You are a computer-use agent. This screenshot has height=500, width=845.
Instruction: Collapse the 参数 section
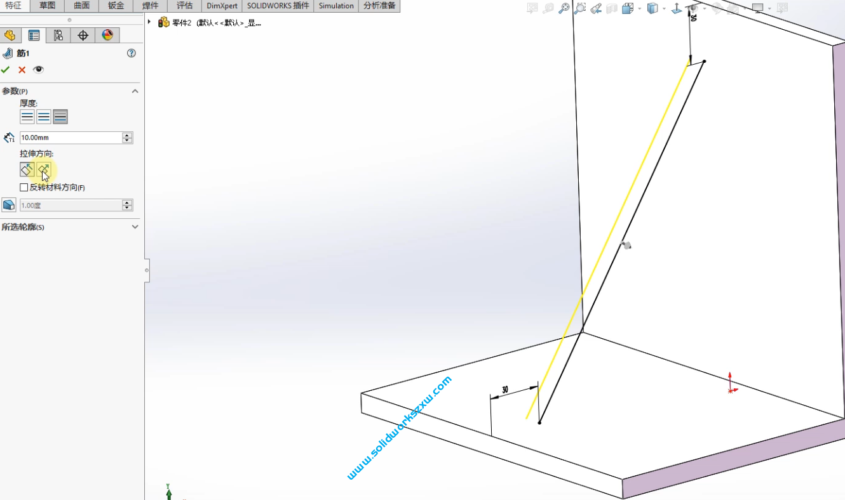click(135, 91)
